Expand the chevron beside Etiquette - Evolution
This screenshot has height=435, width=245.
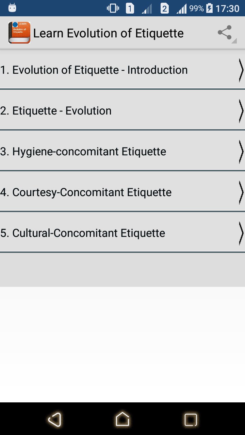(241, 110)
